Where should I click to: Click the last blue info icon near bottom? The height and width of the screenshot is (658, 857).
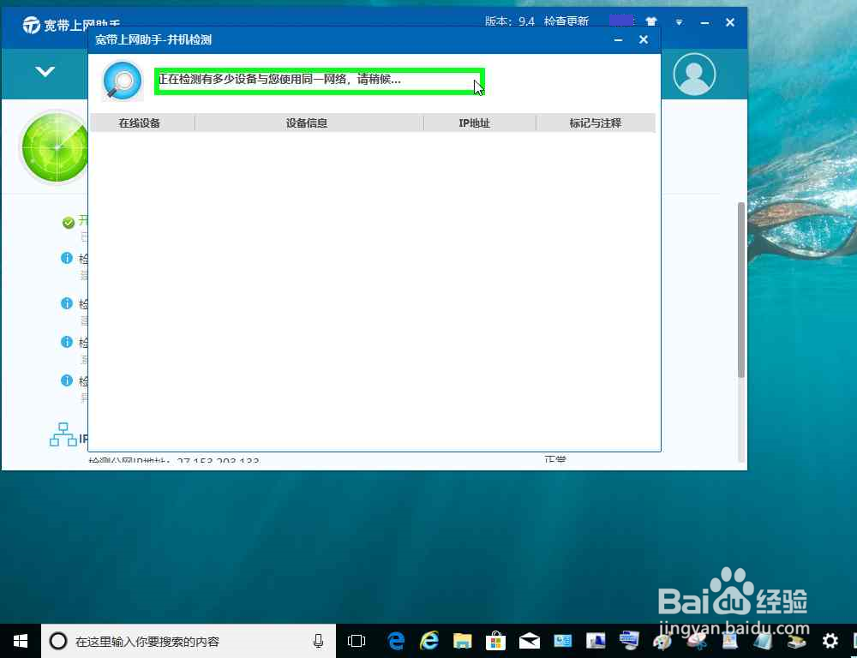pyautogui.click(x=67, y=380)
